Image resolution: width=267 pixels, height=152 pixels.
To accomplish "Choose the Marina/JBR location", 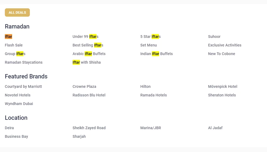I will coord(151,128).
